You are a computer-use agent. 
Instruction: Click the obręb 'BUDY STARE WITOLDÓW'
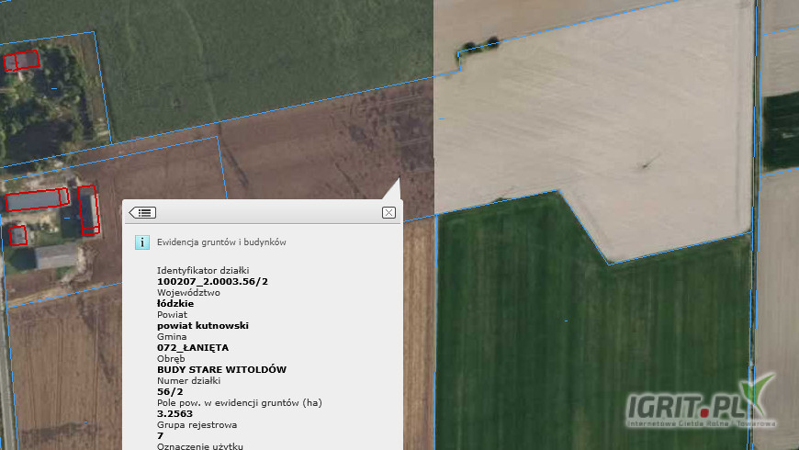[221, 370]
